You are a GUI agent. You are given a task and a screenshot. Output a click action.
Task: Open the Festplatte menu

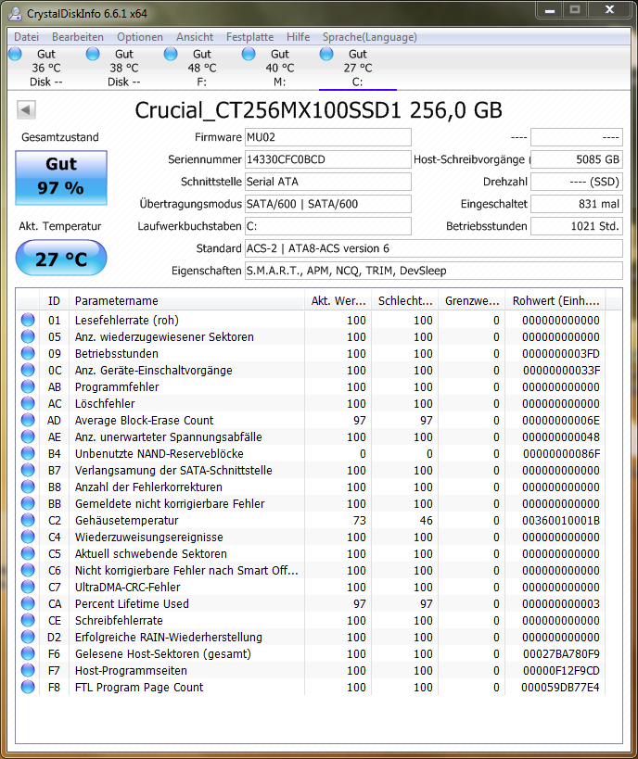click(x=249, y=37)
